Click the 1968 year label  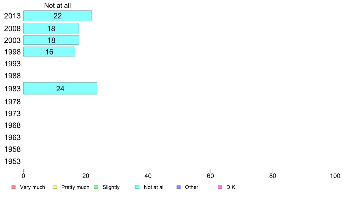tap(12, 125)
